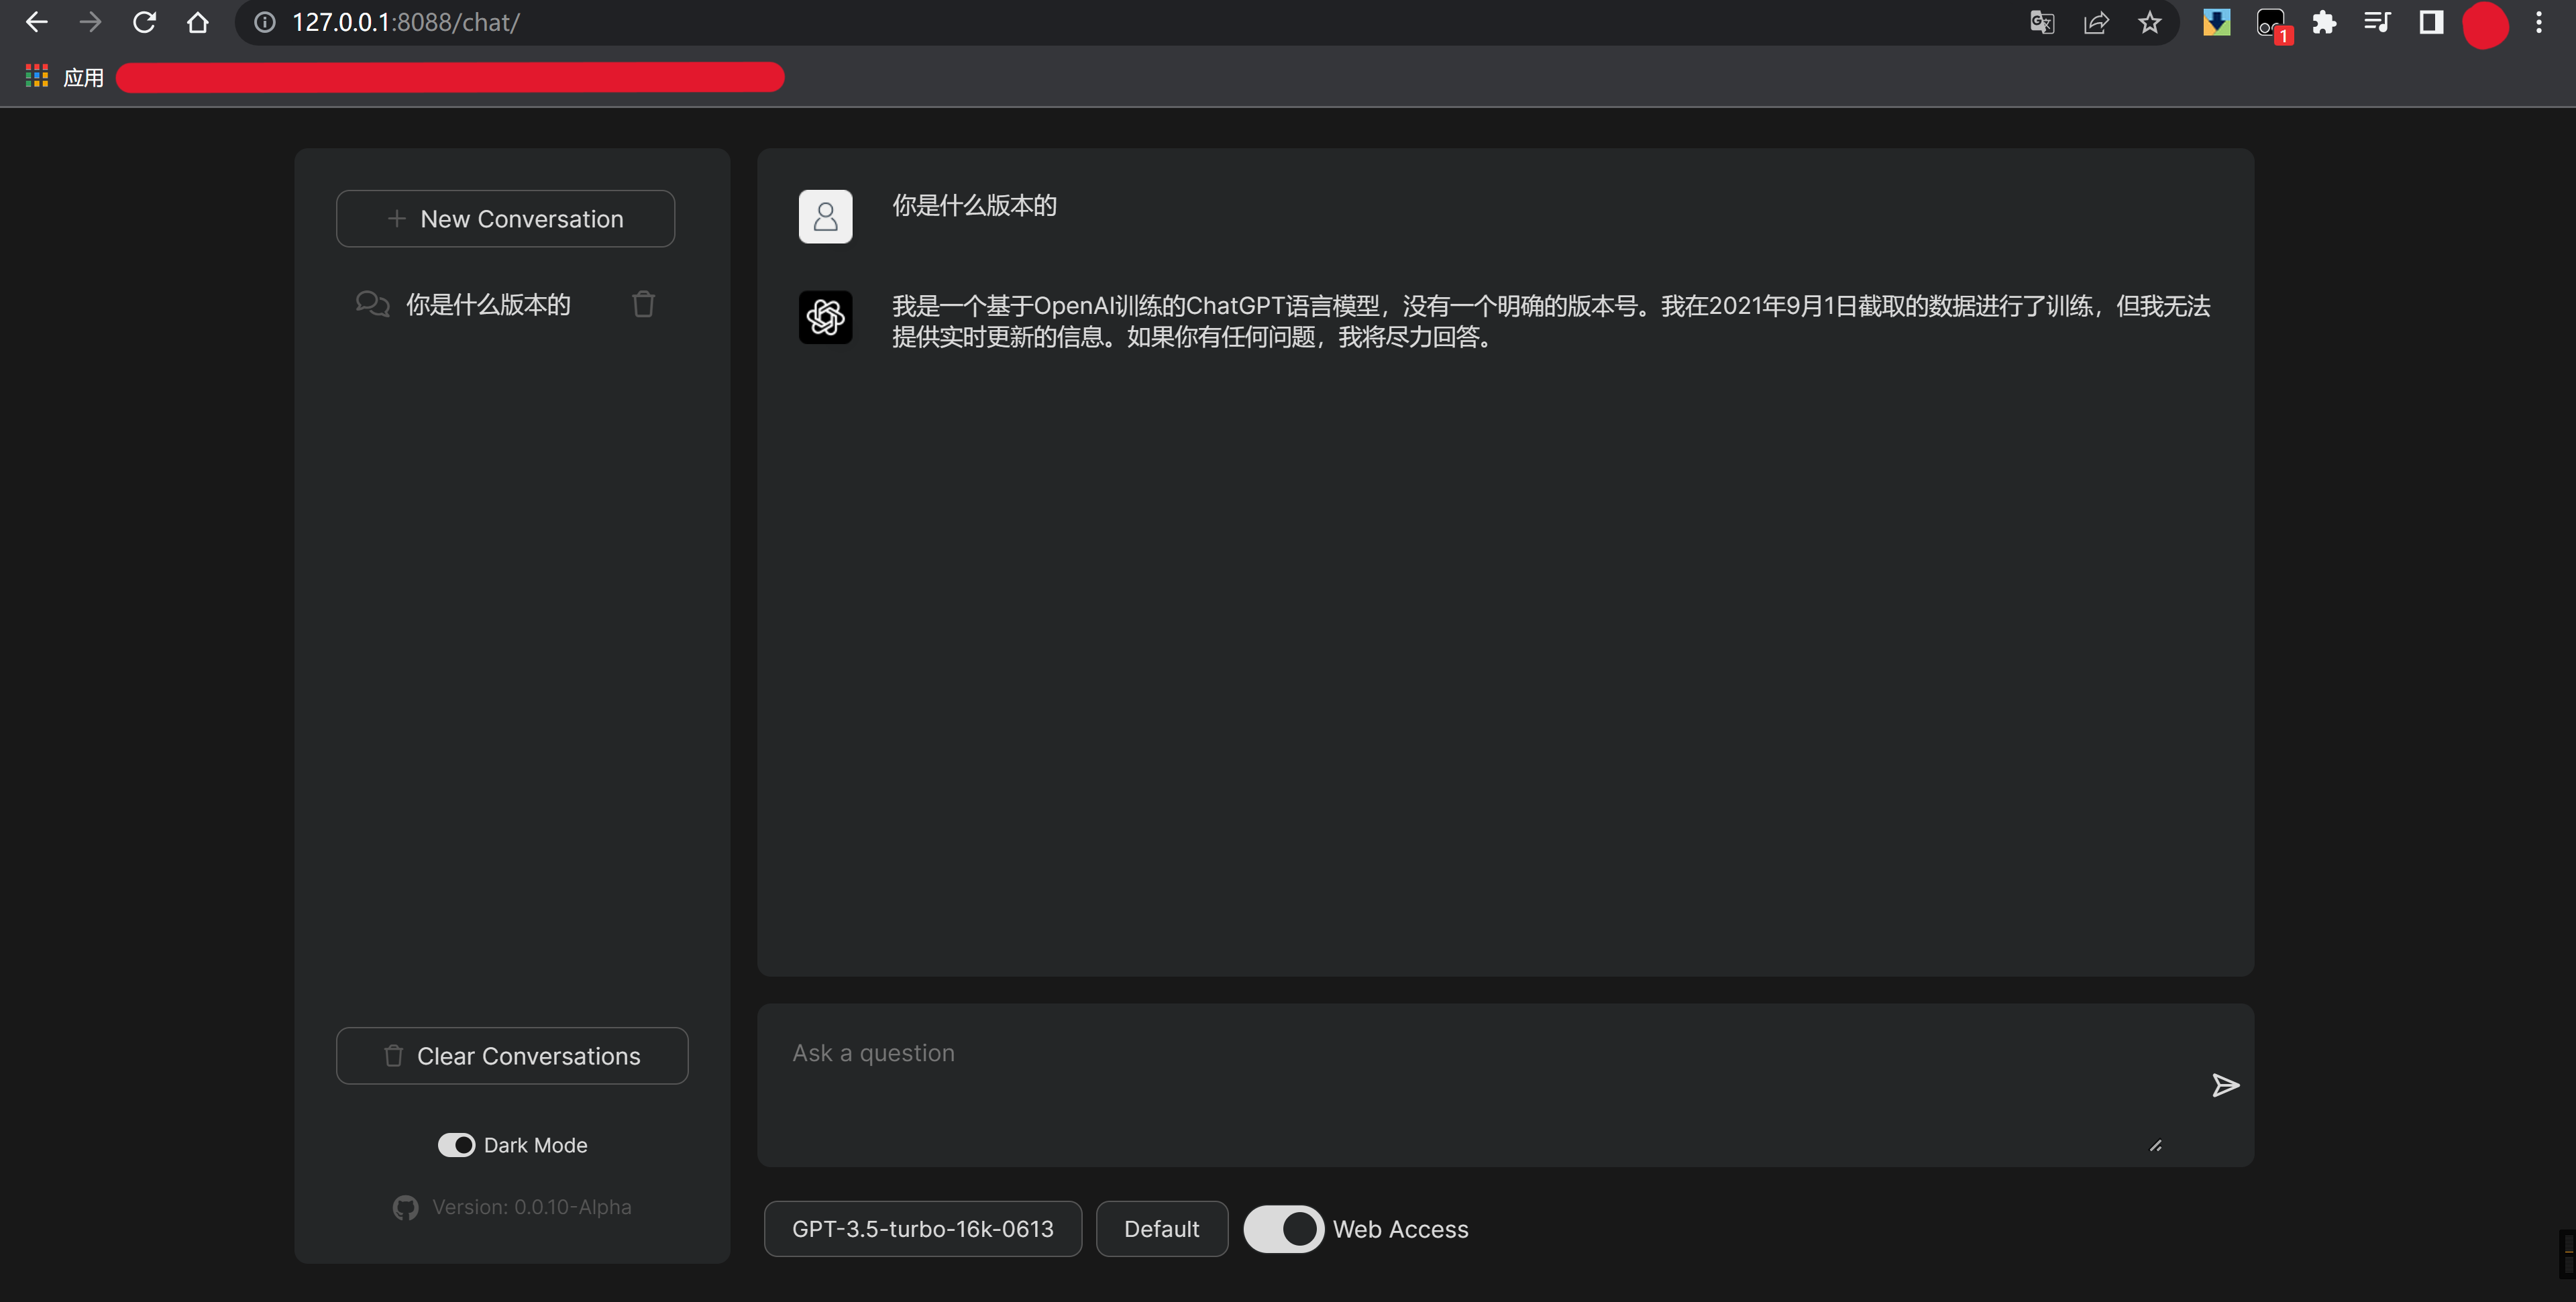Click Clear Conversations
The height and width of the screenshot is (1302, 2576).
(511, 1055)
